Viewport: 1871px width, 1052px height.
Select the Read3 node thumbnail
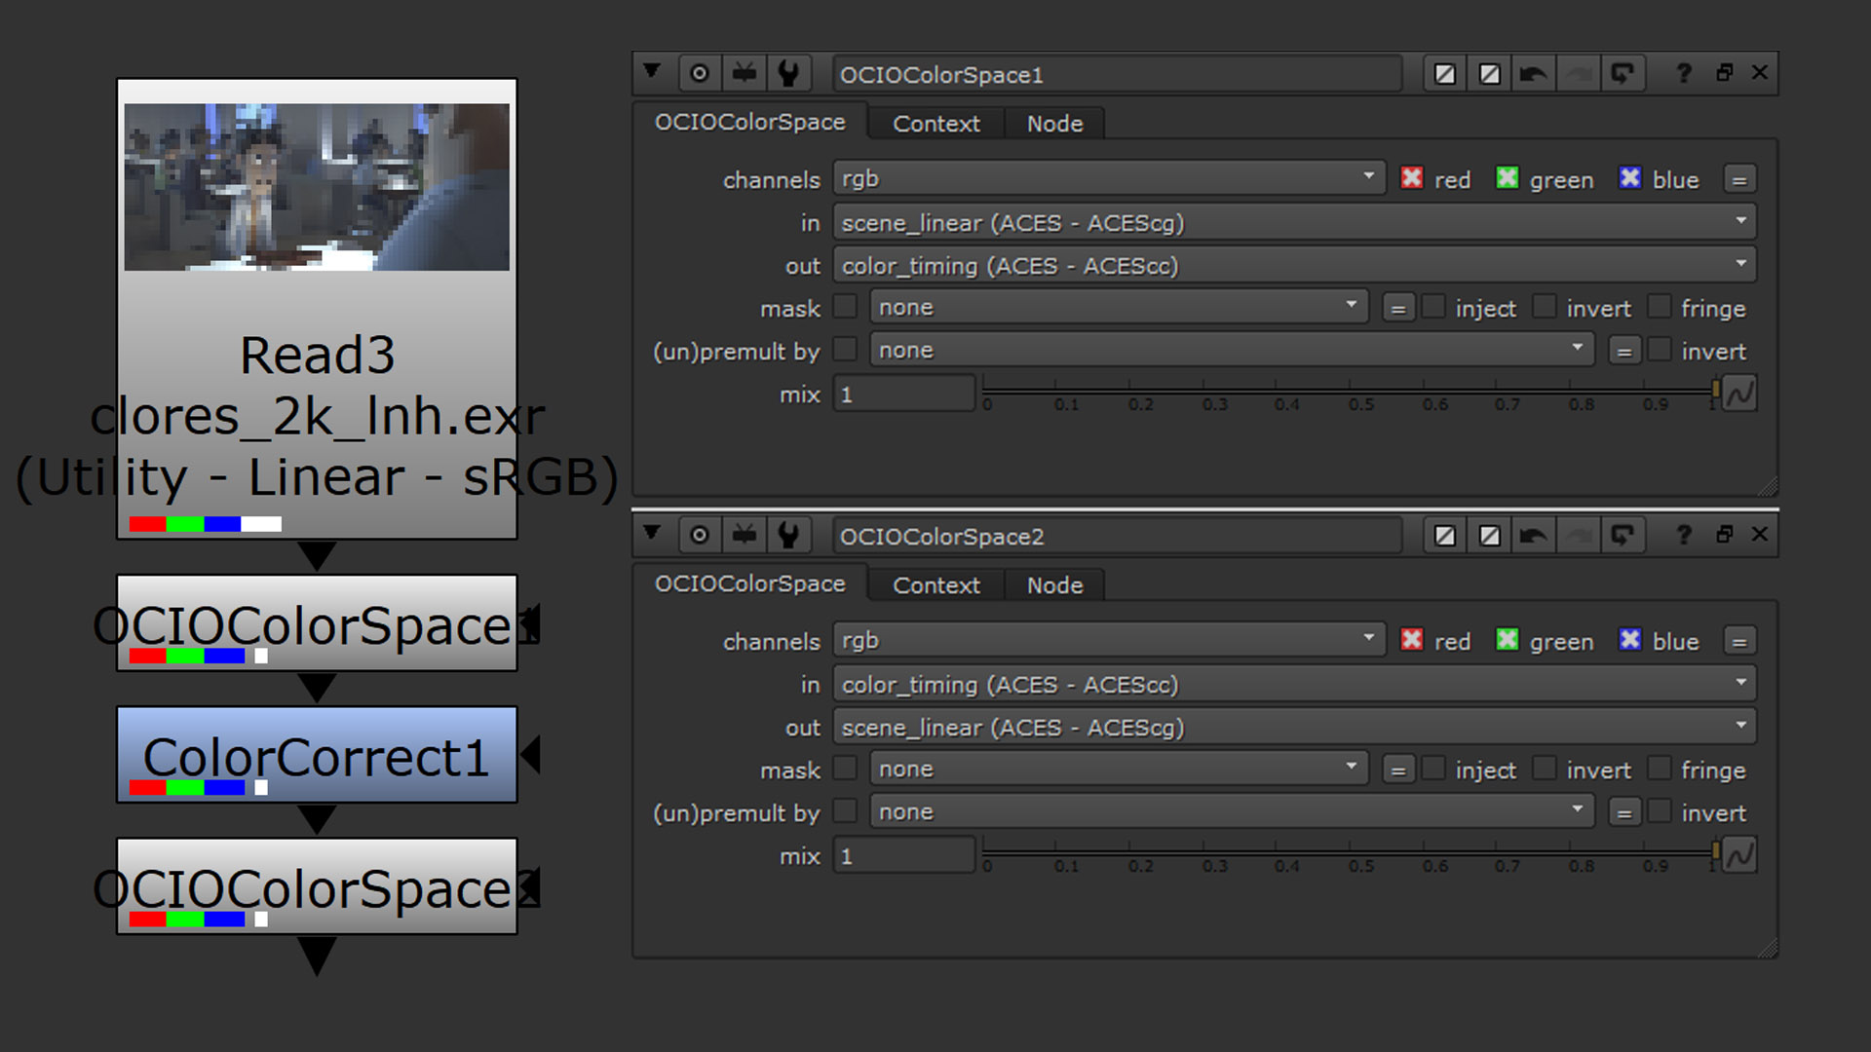(317, 187)
